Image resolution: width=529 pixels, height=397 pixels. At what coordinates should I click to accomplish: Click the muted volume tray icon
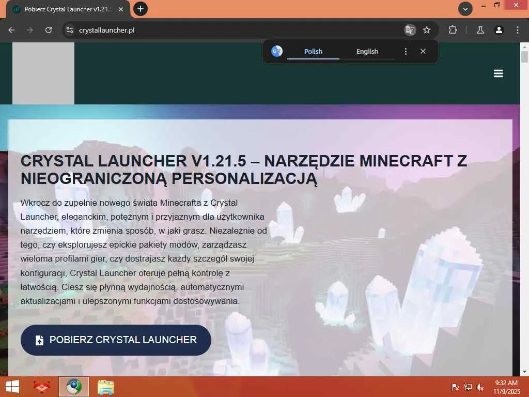(x=480, y=387)
